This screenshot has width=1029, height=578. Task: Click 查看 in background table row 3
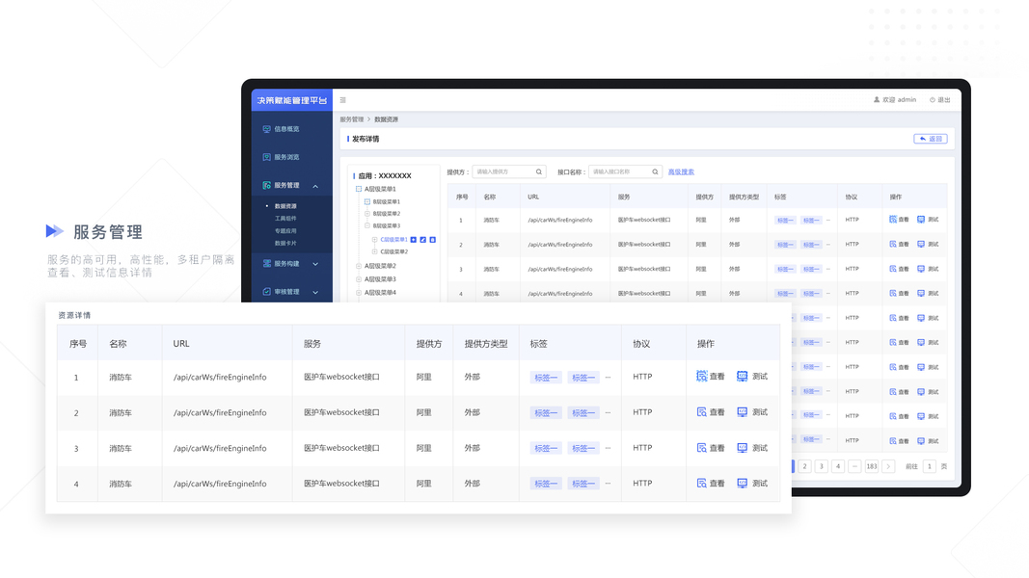[x=899, y=269]
